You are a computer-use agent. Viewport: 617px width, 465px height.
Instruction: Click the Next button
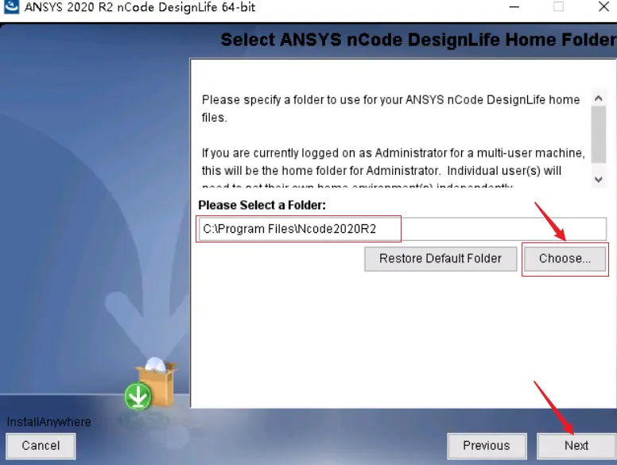tap(576, 446)
